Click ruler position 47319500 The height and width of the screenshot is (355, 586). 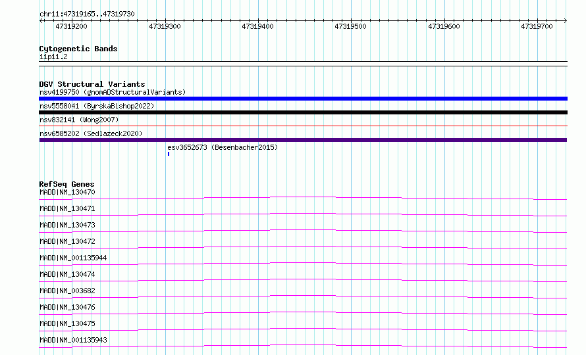point(350,26)
